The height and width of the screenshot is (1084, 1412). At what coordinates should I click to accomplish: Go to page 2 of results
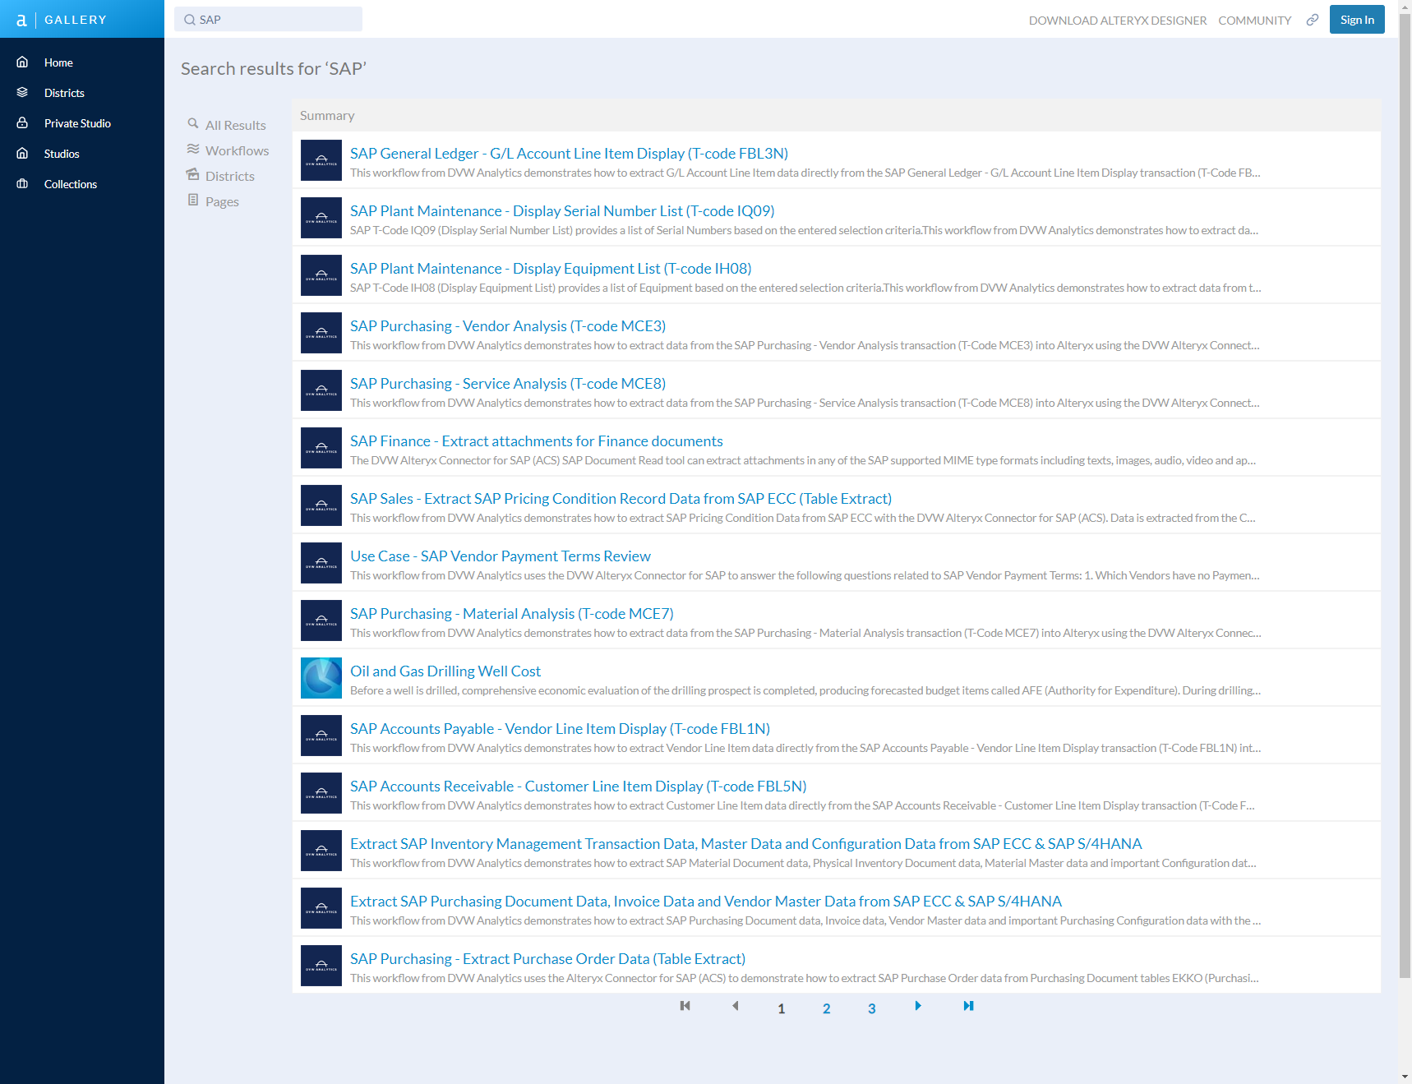pyautogui.click(x=826, y=1007)
